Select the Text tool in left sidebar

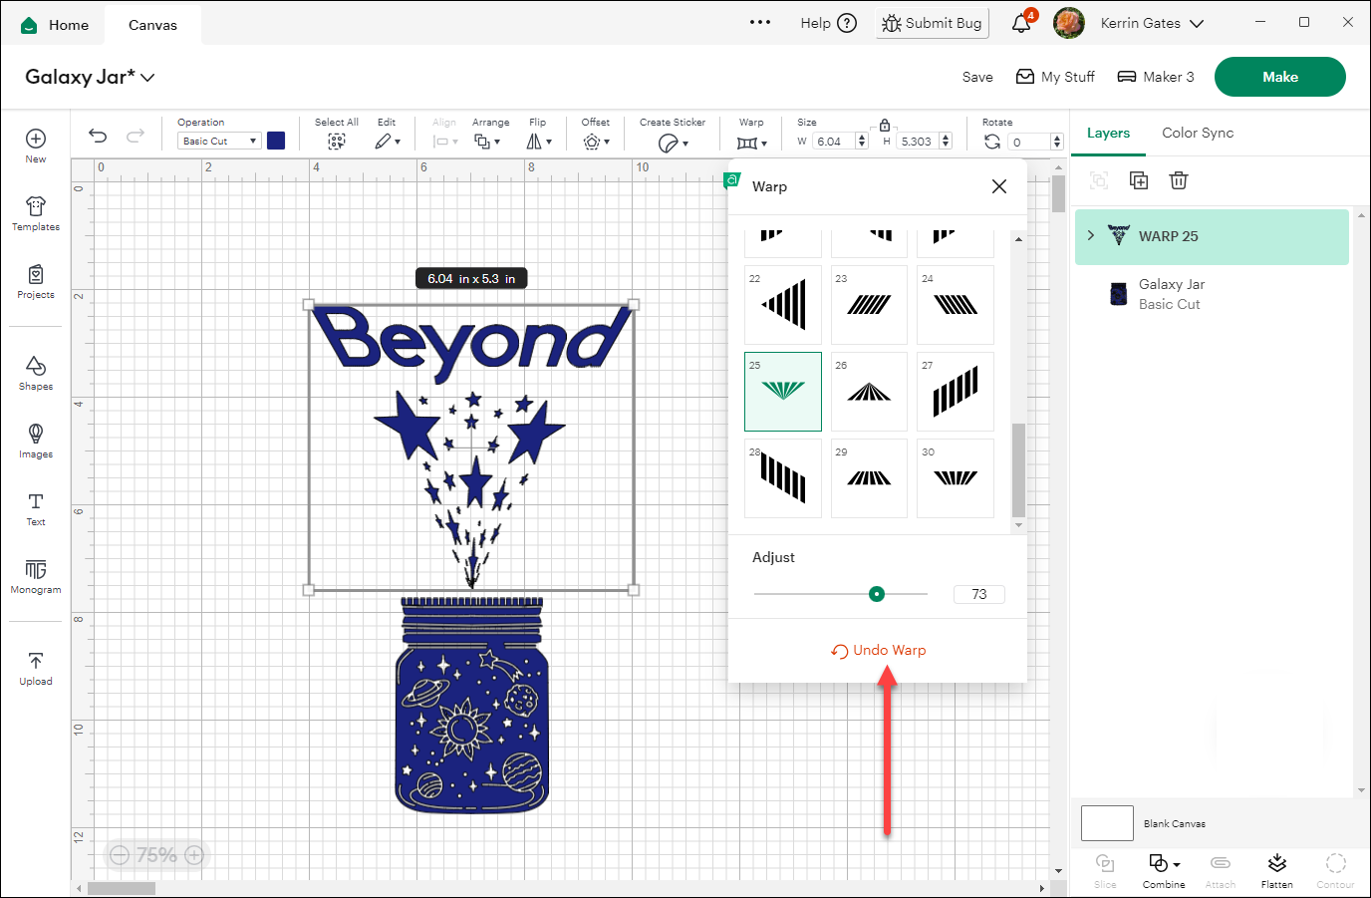pos(35,510)
